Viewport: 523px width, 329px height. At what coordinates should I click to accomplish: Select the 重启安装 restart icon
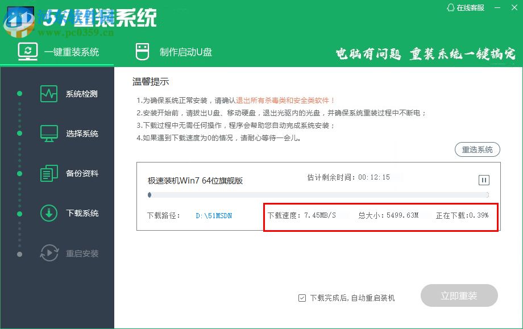[50, 254]
